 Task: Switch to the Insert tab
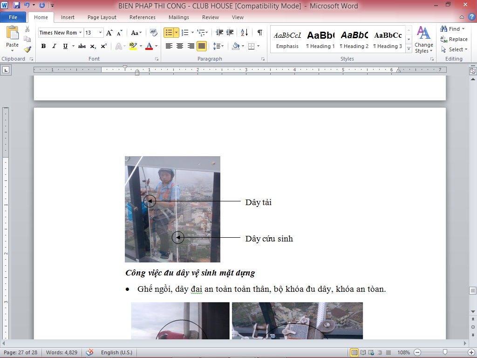pos(68,17)
